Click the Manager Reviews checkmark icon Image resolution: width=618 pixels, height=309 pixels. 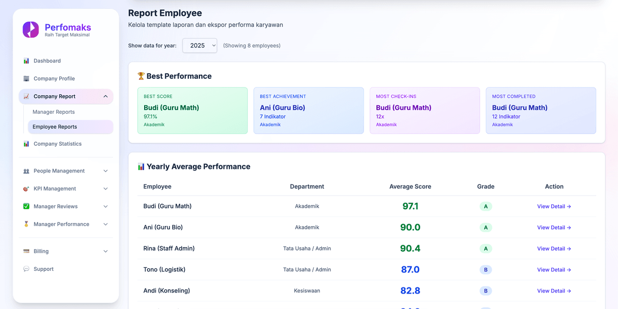point(26,207)
